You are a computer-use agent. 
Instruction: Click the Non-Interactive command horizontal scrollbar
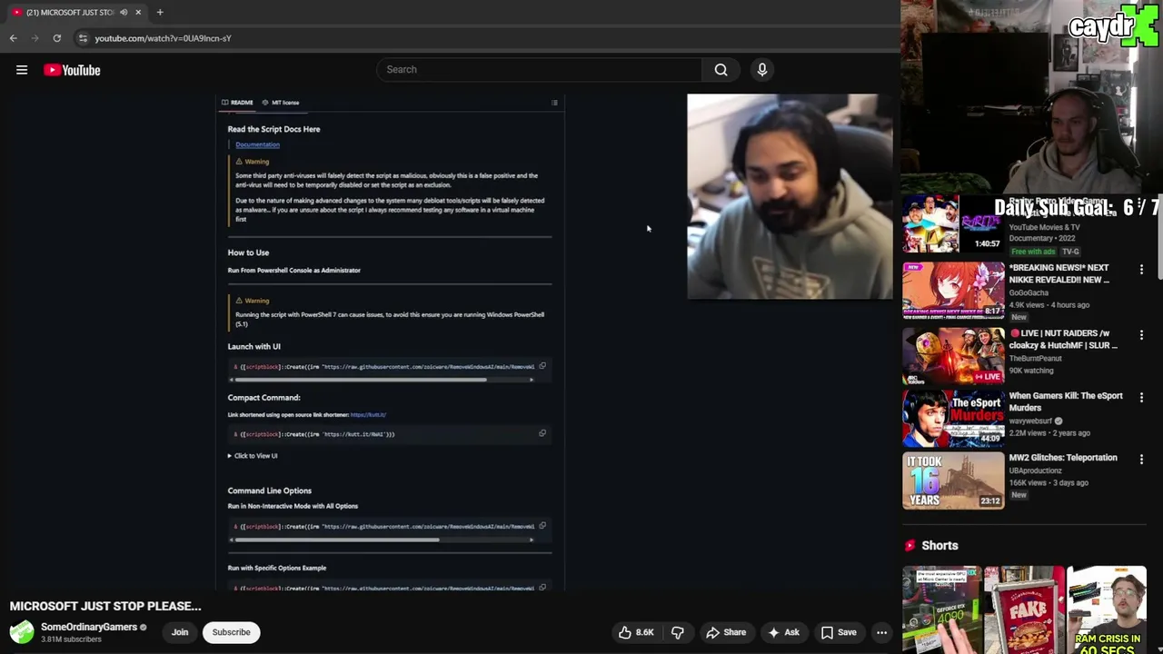point(337,540)
